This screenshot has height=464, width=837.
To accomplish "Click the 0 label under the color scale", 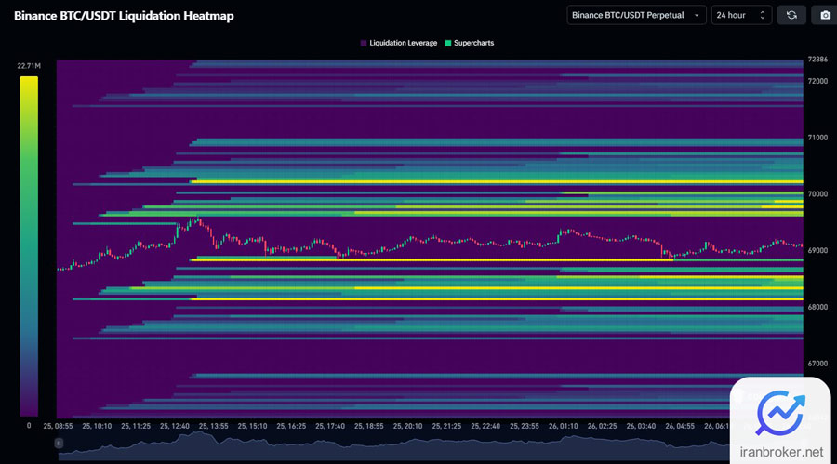I will 29,426.
